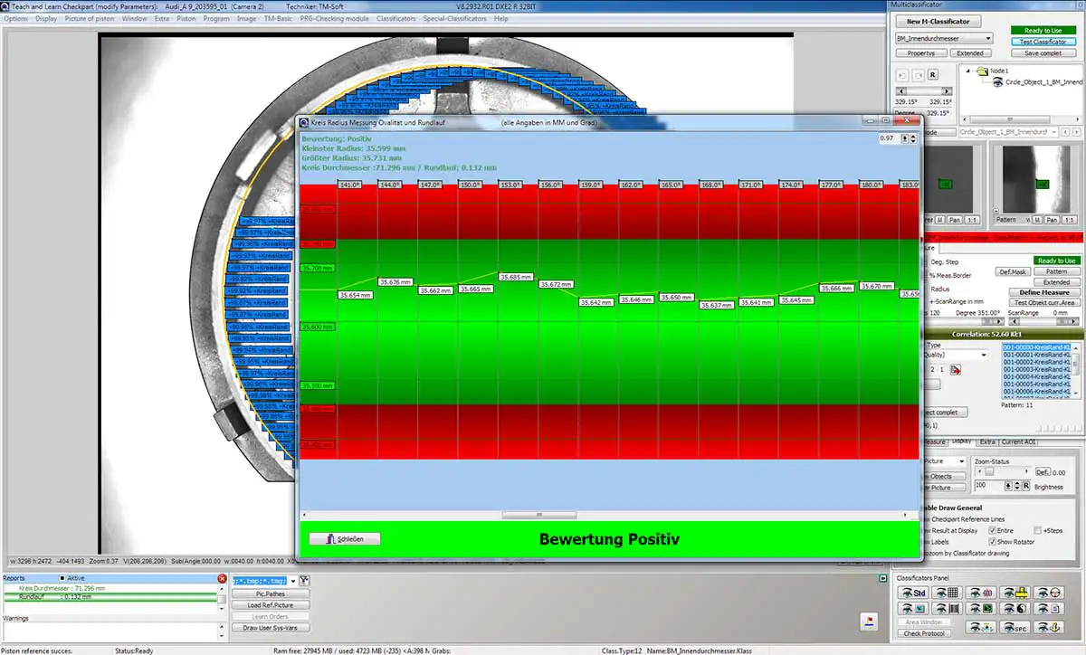Click the red arrow document icon

(x=955, y=370)
